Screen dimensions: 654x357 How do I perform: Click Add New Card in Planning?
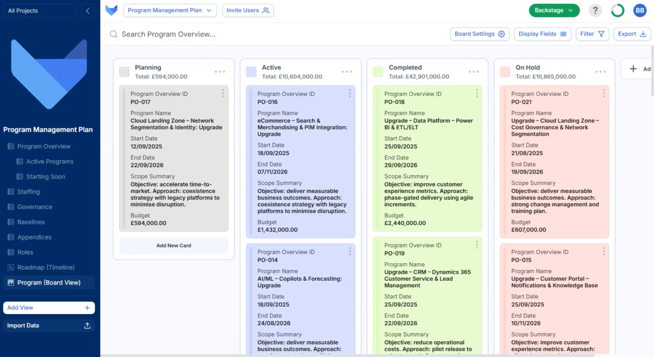(x=173, y=246)
